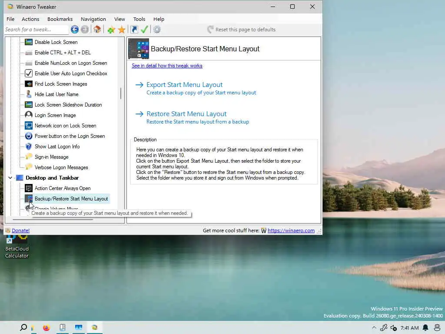Collapse the Desktop and Taskbar category
This screenshot has height=334, width=445.
tap(10, 178)
